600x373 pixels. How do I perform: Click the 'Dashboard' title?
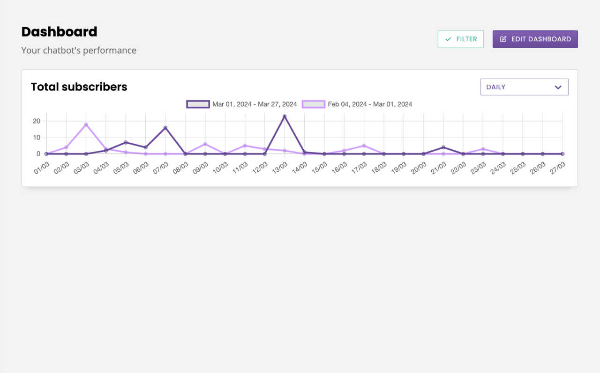60,32
